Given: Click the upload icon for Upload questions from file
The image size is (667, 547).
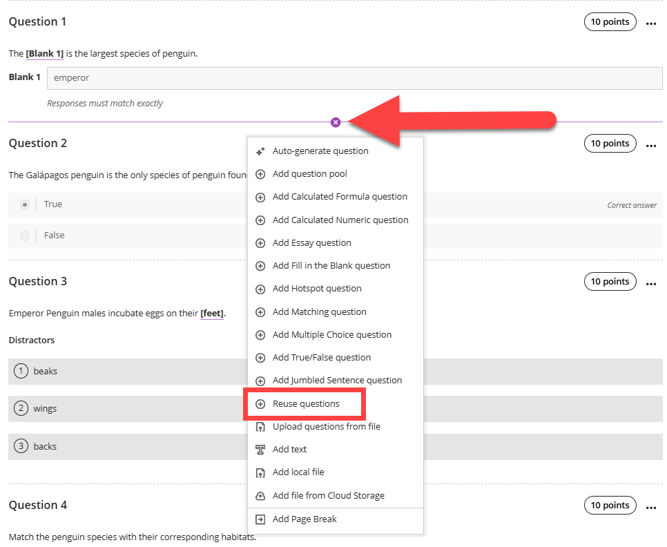Looking at the screenshot, I should (260, 427).
